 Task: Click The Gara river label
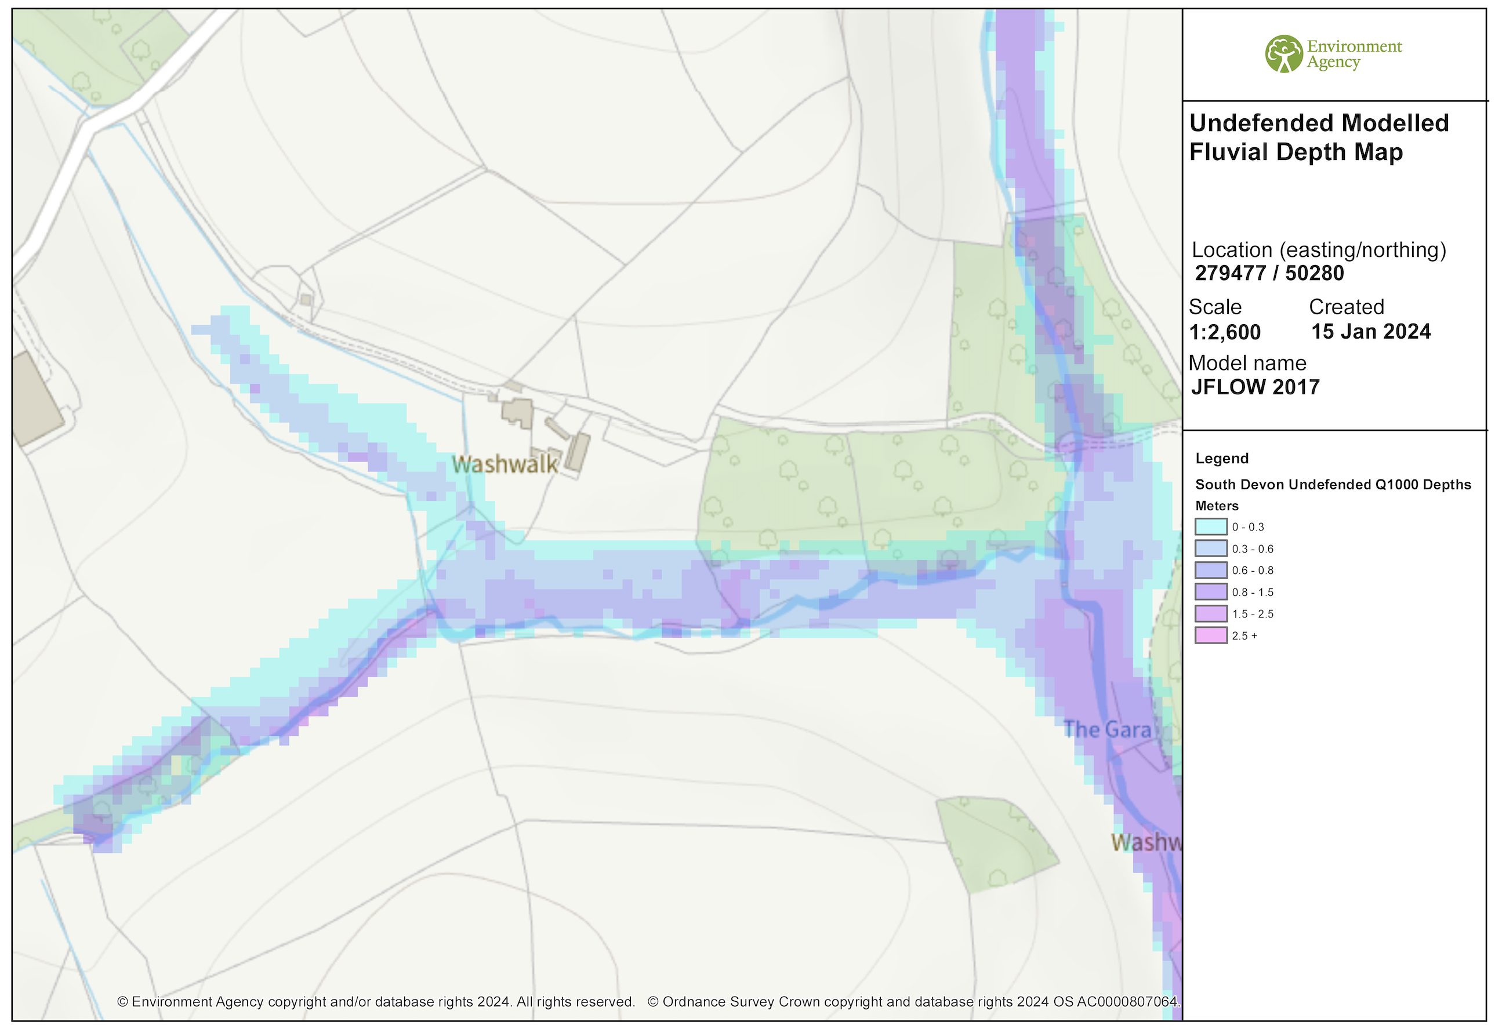(x=1107, y=730)
